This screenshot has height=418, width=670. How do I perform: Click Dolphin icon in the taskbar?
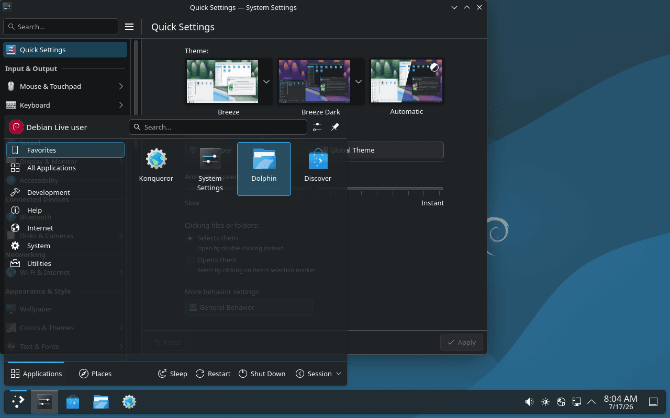(101, 402)
